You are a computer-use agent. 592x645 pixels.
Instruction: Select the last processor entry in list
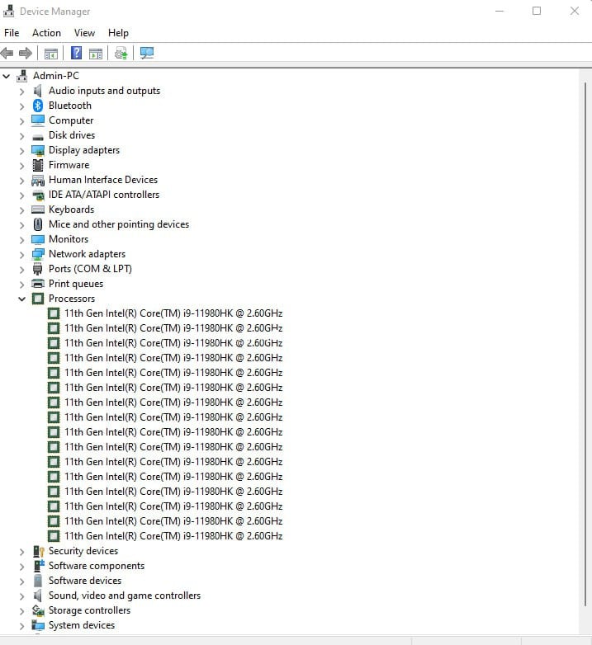(x=173, y=536)
